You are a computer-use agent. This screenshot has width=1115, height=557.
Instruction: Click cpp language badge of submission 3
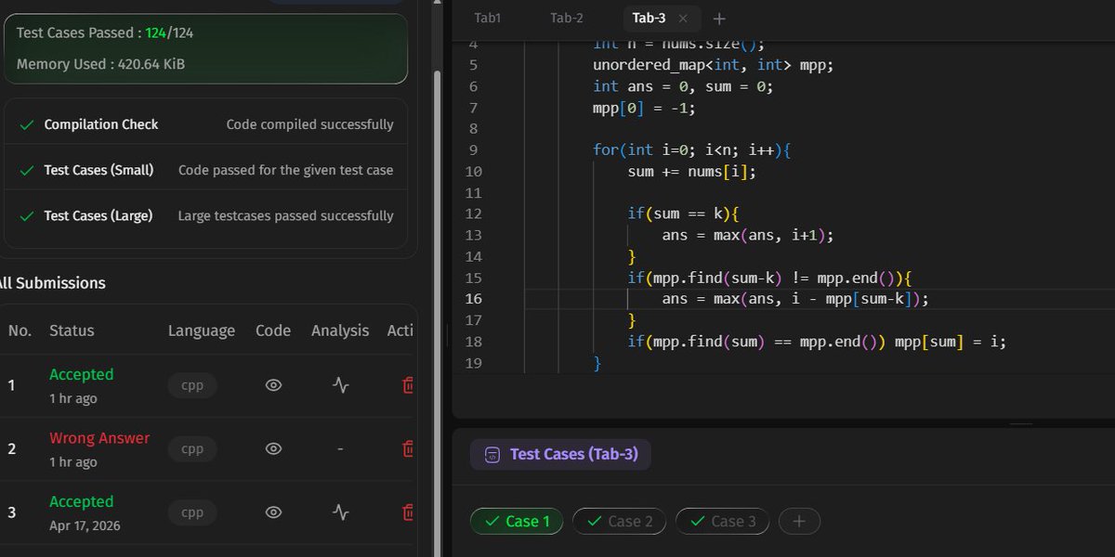click(192, 512)
